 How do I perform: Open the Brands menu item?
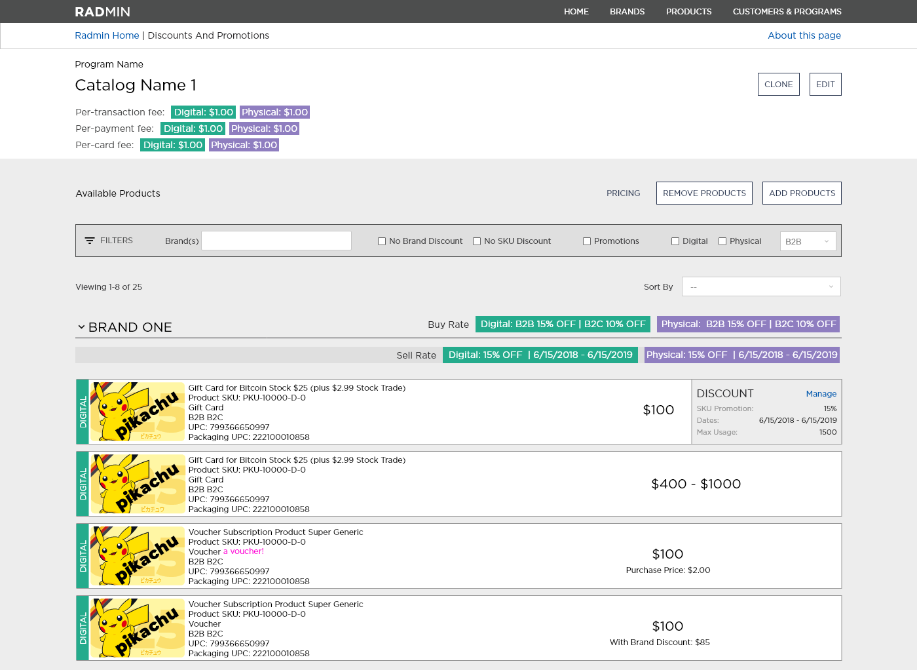tap(627, 12)
